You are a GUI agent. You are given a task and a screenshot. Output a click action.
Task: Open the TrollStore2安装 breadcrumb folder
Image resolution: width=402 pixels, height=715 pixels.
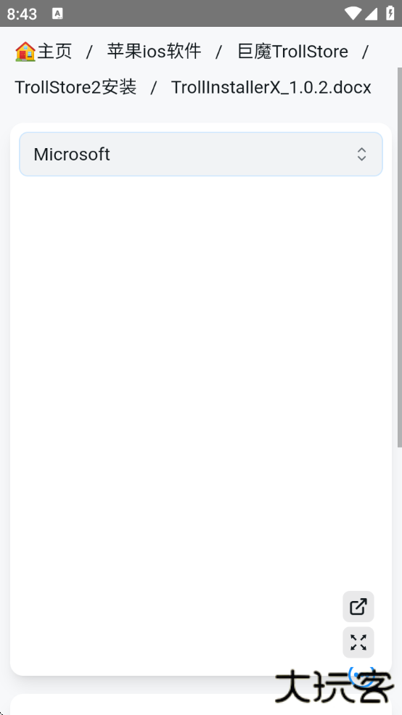point(75,87)
